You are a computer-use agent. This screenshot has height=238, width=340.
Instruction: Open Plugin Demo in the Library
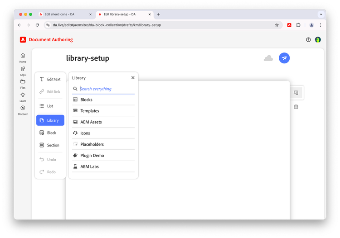103,155
